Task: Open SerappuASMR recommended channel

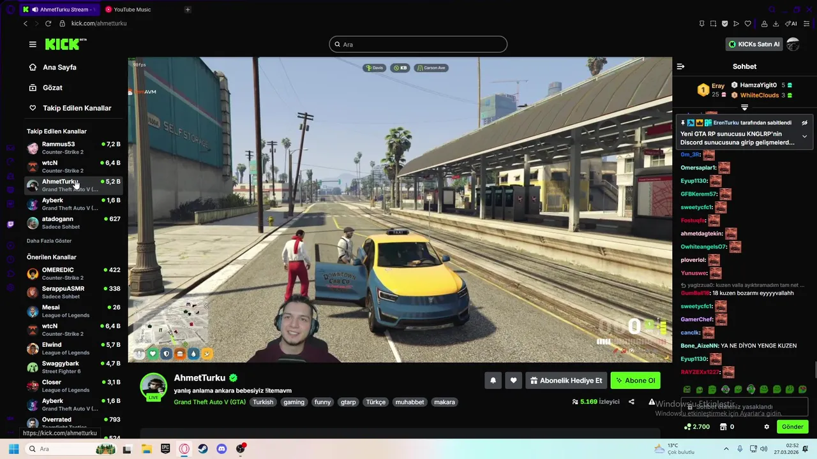Action: point(73,292)
